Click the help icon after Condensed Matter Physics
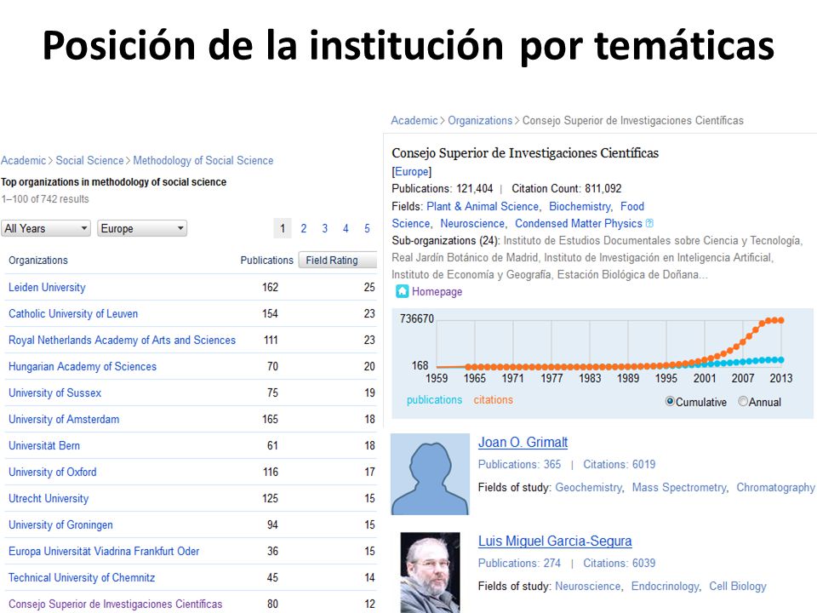 [649, 223]
